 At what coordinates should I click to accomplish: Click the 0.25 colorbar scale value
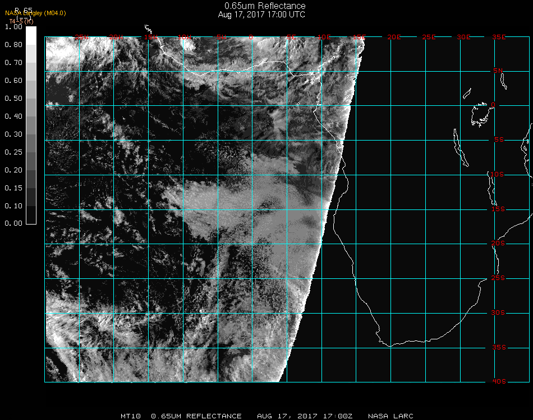[13, 152]
